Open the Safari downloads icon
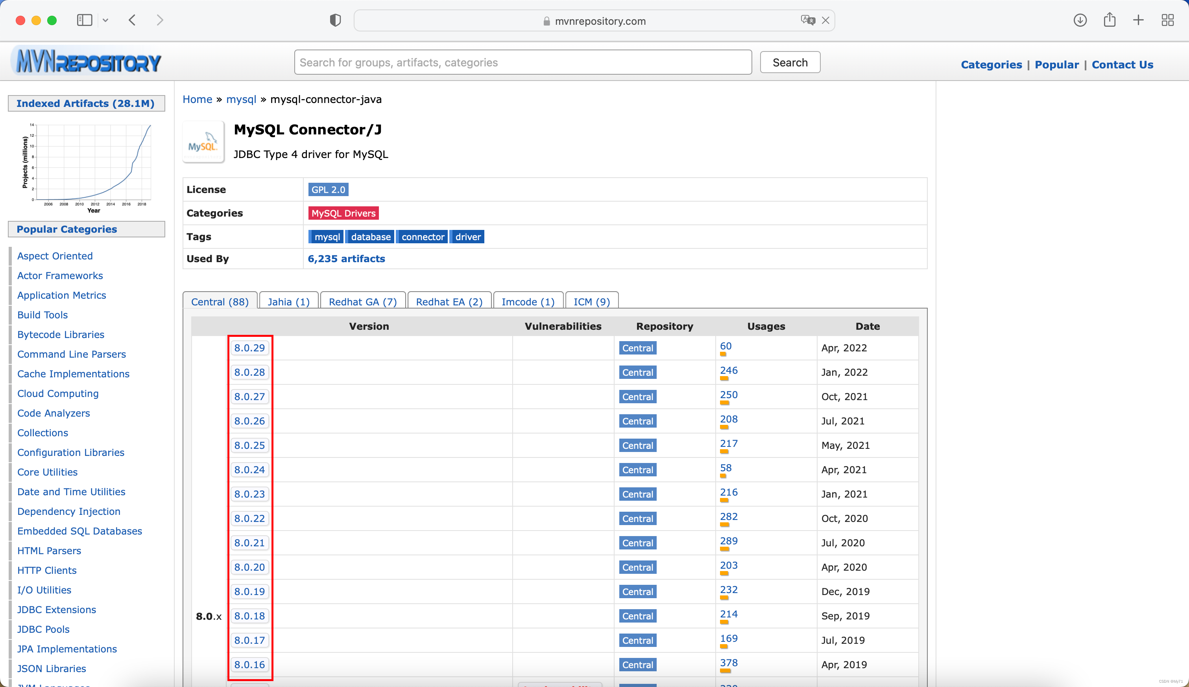Screen dimensions: 1189x687 coord(1080,20)
